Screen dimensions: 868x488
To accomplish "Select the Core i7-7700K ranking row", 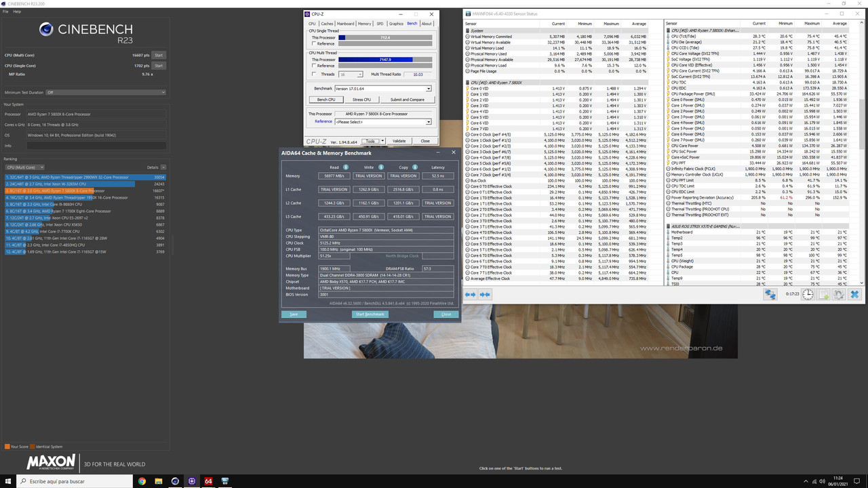I will (x=85, y=231).
